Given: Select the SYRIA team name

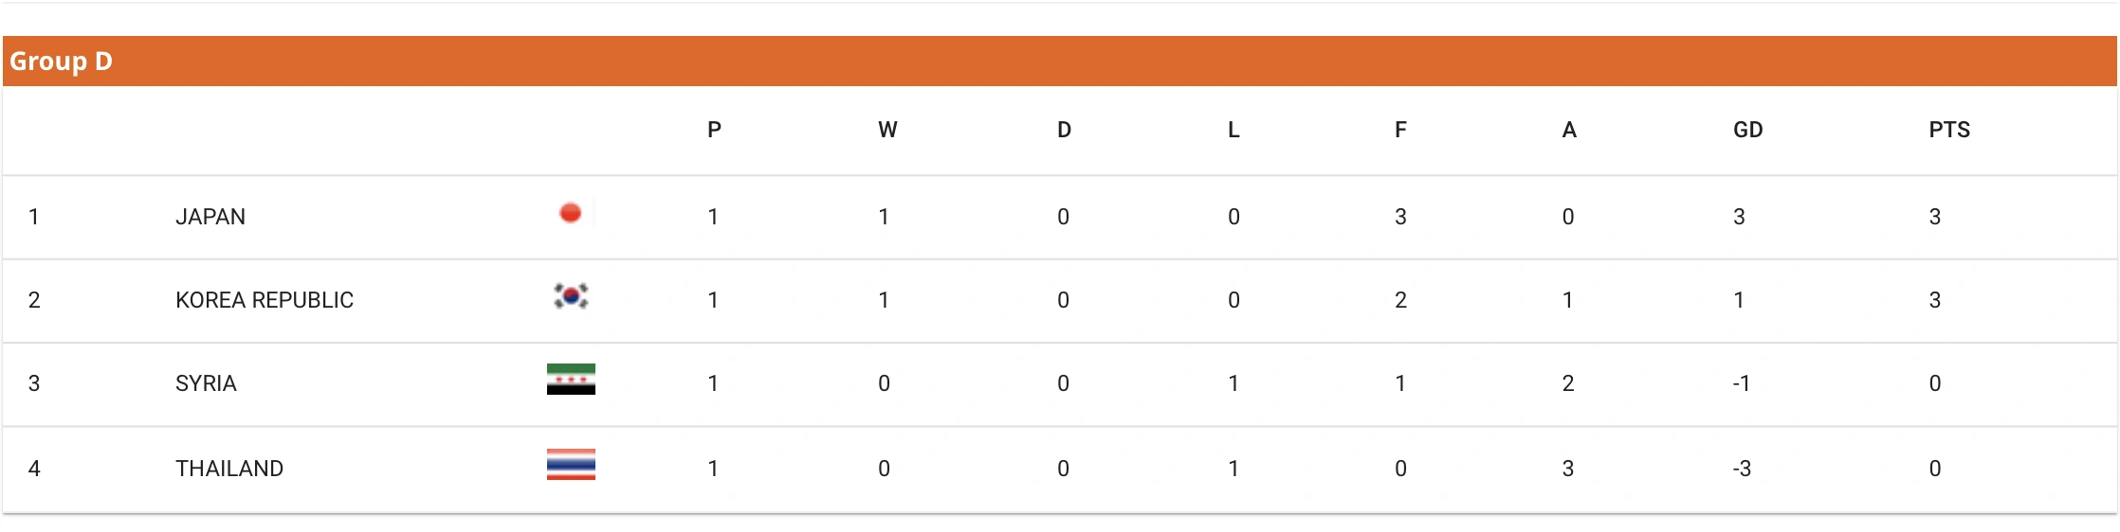Looking at the screenshot, I should pos(206,383).
